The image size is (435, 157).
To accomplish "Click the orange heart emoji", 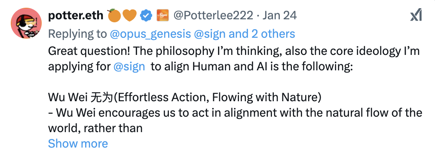I will point(129,15).
